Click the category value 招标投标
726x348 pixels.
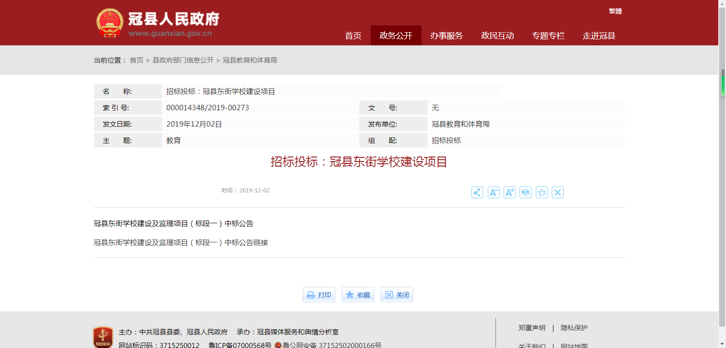(x=446, y=140)
